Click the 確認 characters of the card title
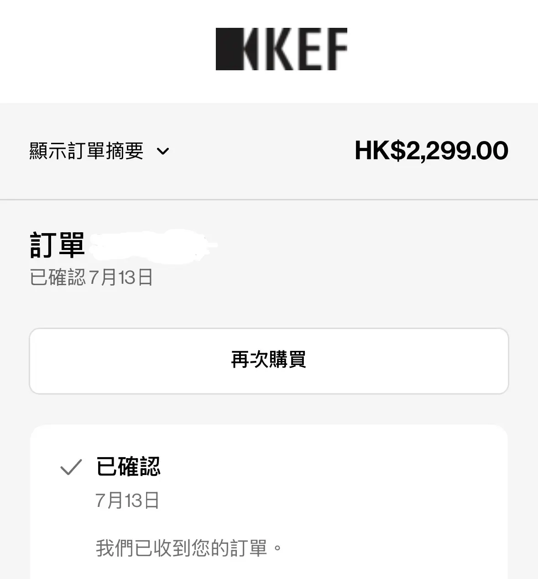Image resolution: width=538 pixels, height=579 pixels. point(140,466)
